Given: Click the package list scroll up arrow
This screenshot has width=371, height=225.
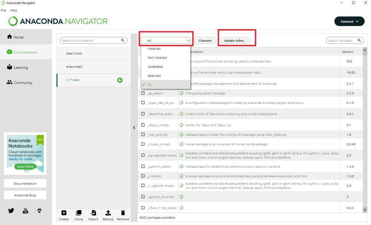Looking at the screenshot, I should tap(365, 50).
